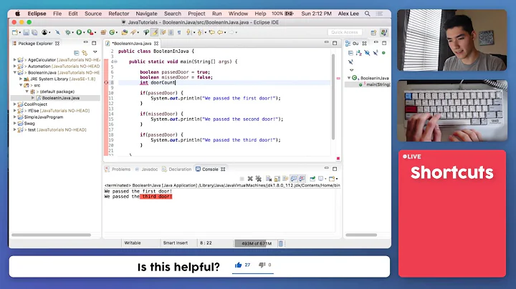This screenshot has width=516, height=289.
Task: Click the Open Perspective icon
Action: (x=373, y=32)
